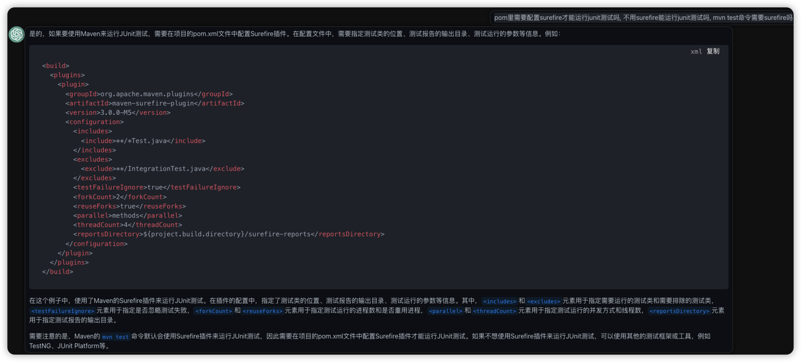Click the inline <testFailureIgnore> tag in explanation
Screen dimensions: 801x362
(63, 311)
